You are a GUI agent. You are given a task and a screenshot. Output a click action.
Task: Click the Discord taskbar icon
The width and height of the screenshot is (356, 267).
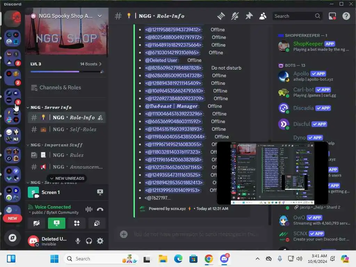(x=224, y=259)
